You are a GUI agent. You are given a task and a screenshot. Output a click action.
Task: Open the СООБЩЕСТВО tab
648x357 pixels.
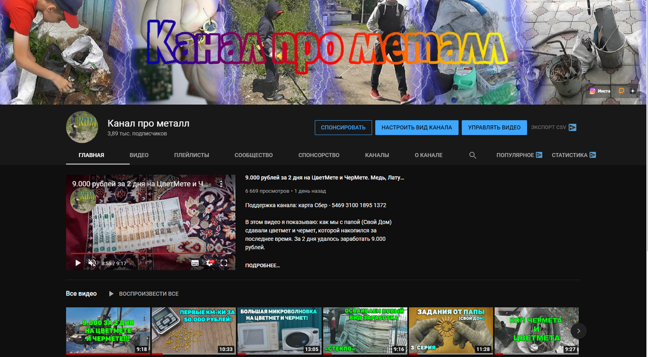253,155
